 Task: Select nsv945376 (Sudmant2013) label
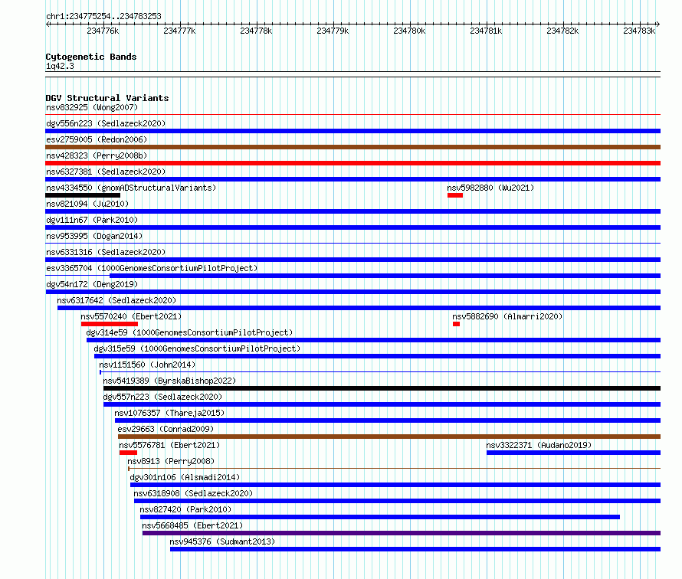222,541
